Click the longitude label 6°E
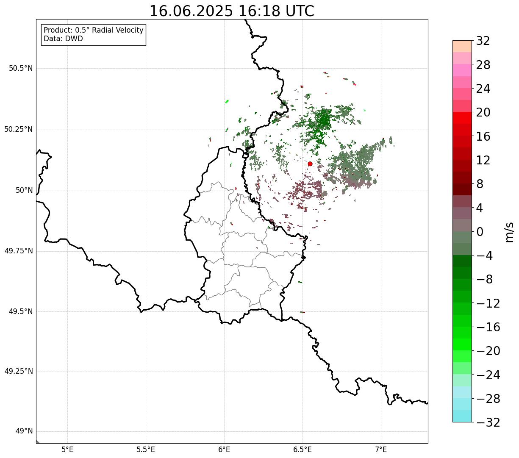The width and height of the screenshot is (519, 458). (225, 450)
